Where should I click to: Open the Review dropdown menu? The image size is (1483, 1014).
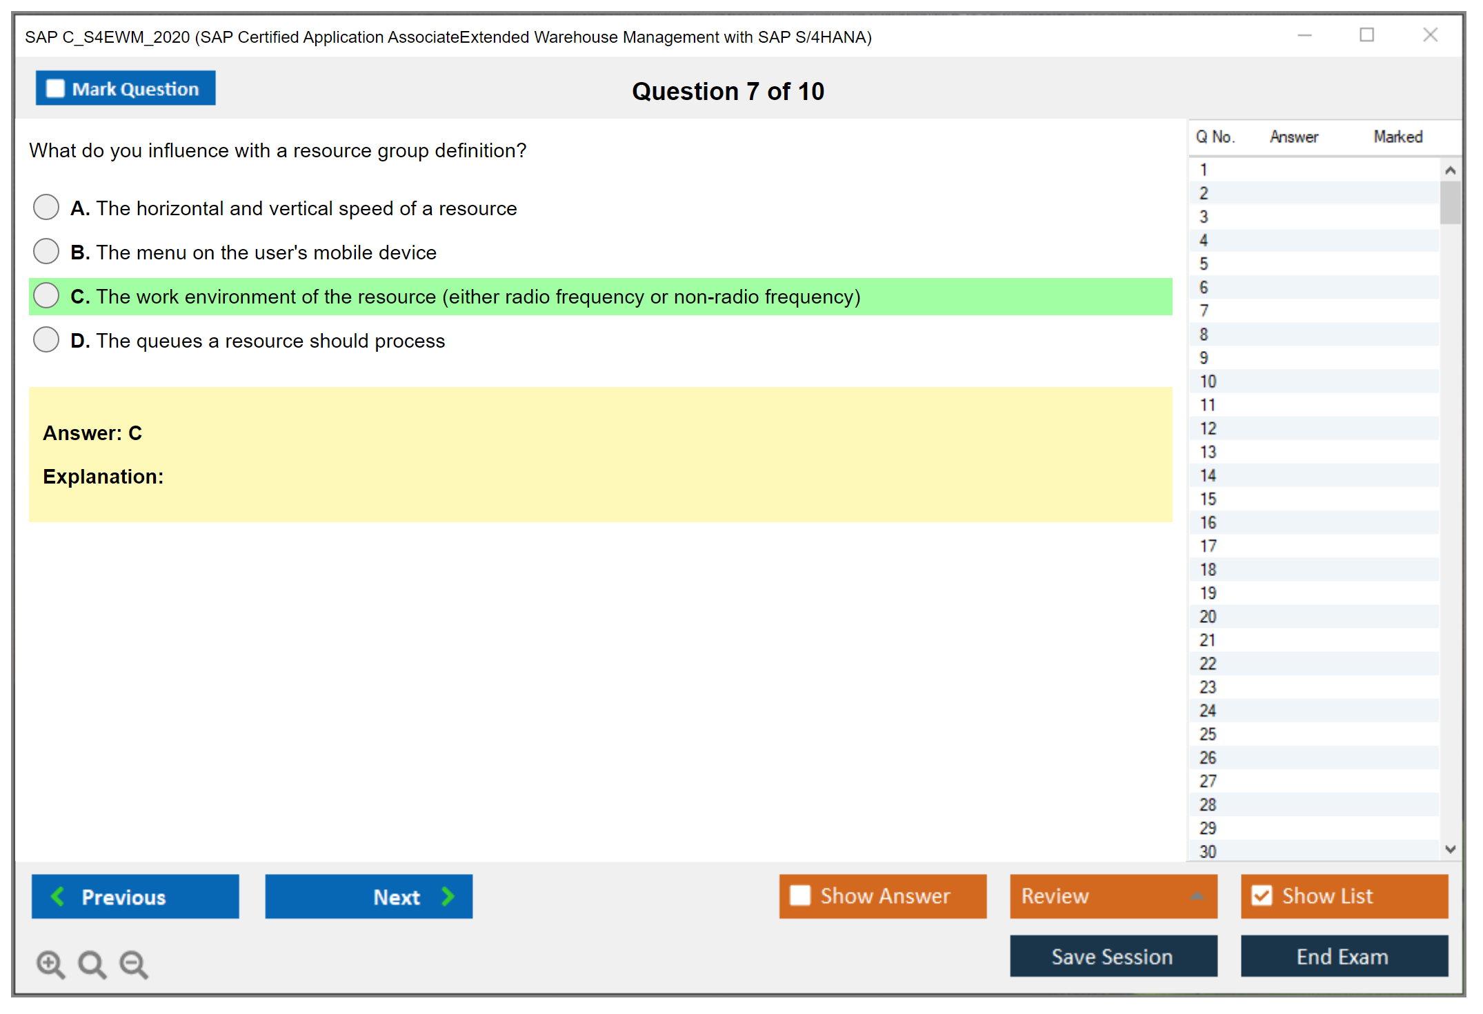point(1113,895)
